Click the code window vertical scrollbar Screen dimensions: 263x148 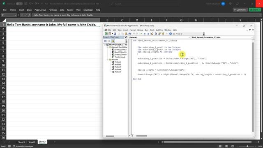click(x=253, y=87)
